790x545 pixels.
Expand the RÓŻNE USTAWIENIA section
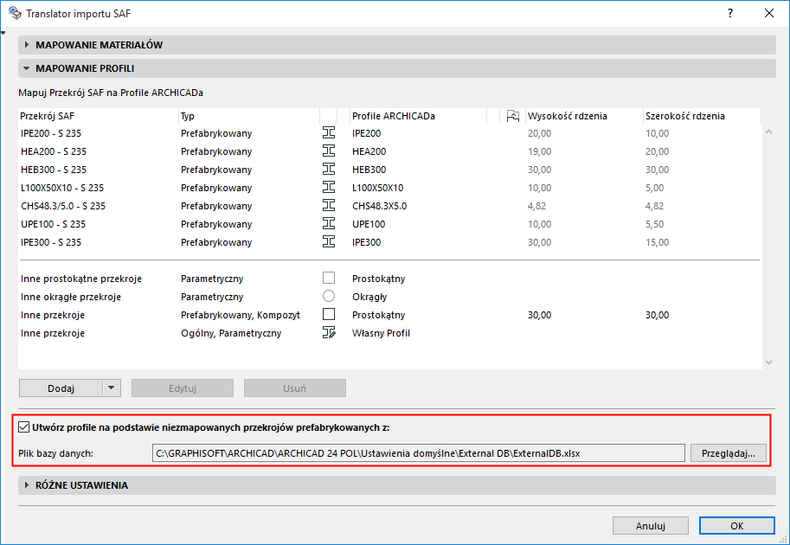tap(397, 485)
